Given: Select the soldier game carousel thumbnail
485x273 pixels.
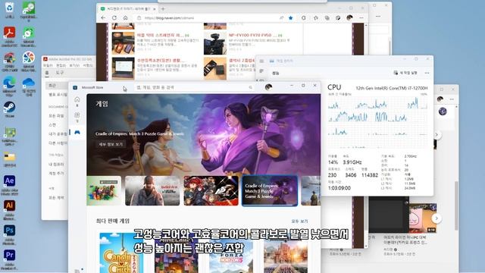Looking at the screenshot, I should (x=152, y=190).
